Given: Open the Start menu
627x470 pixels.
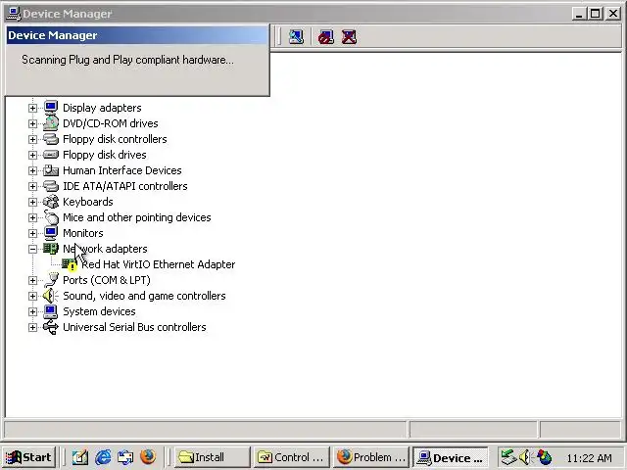Looking at the screenshot, I should [x=28, y=457].
